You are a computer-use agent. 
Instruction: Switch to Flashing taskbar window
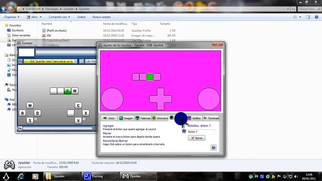click(x=100, y=176)
